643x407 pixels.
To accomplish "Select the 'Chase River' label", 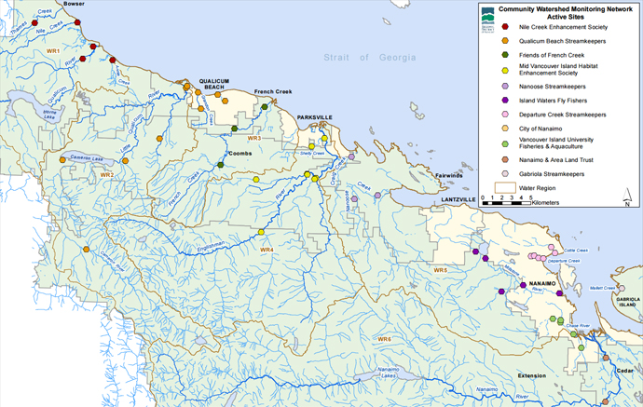I will pos(578,326).
